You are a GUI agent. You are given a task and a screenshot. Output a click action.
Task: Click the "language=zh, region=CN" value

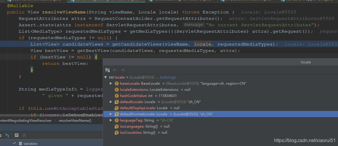(223, 84)
